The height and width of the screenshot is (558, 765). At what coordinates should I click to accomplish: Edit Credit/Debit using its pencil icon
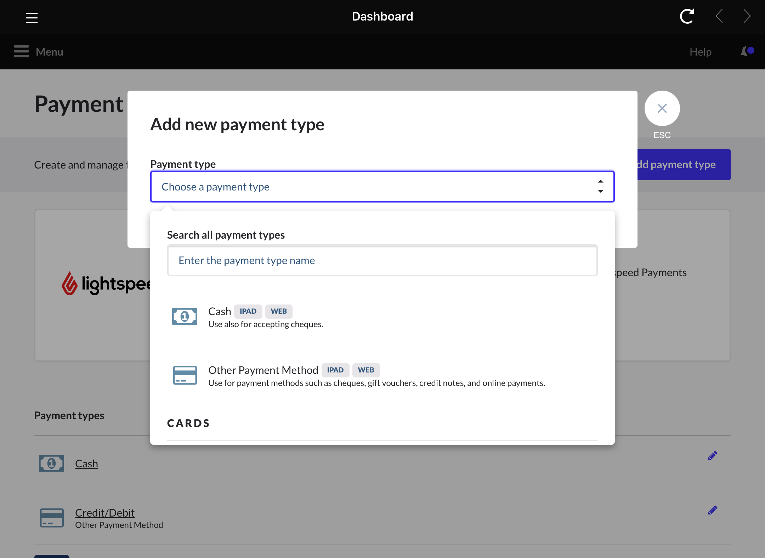point(713,510)
